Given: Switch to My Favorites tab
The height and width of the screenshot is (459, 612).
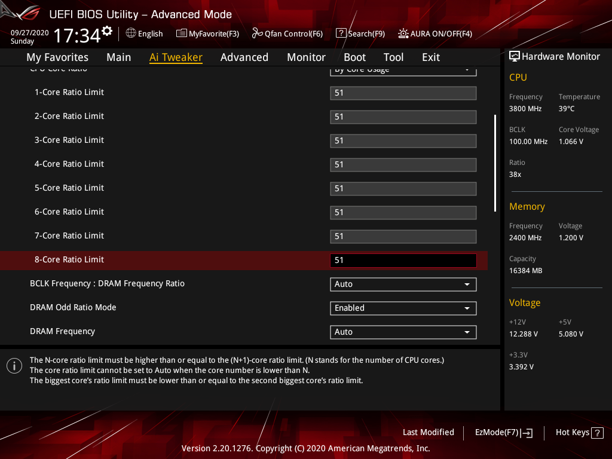Looking at the screenshot, I should tap(57, 57).
